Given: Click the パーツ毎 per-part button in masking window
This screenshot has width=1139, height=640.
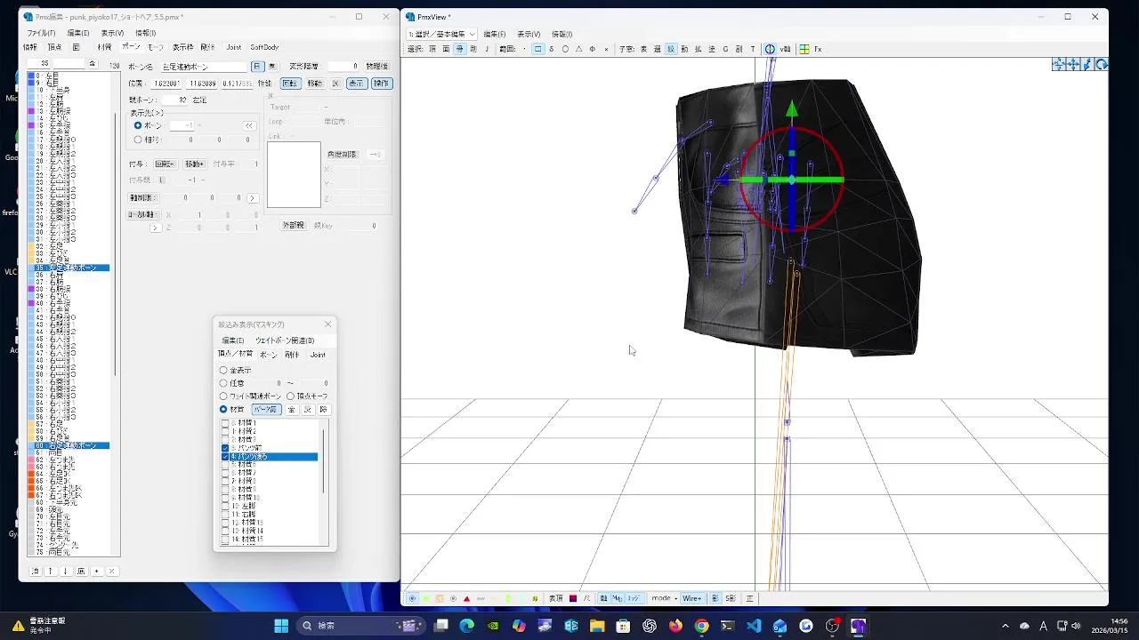Looking at the screenshot, I should pyautogui.click(x=266, y=410).
